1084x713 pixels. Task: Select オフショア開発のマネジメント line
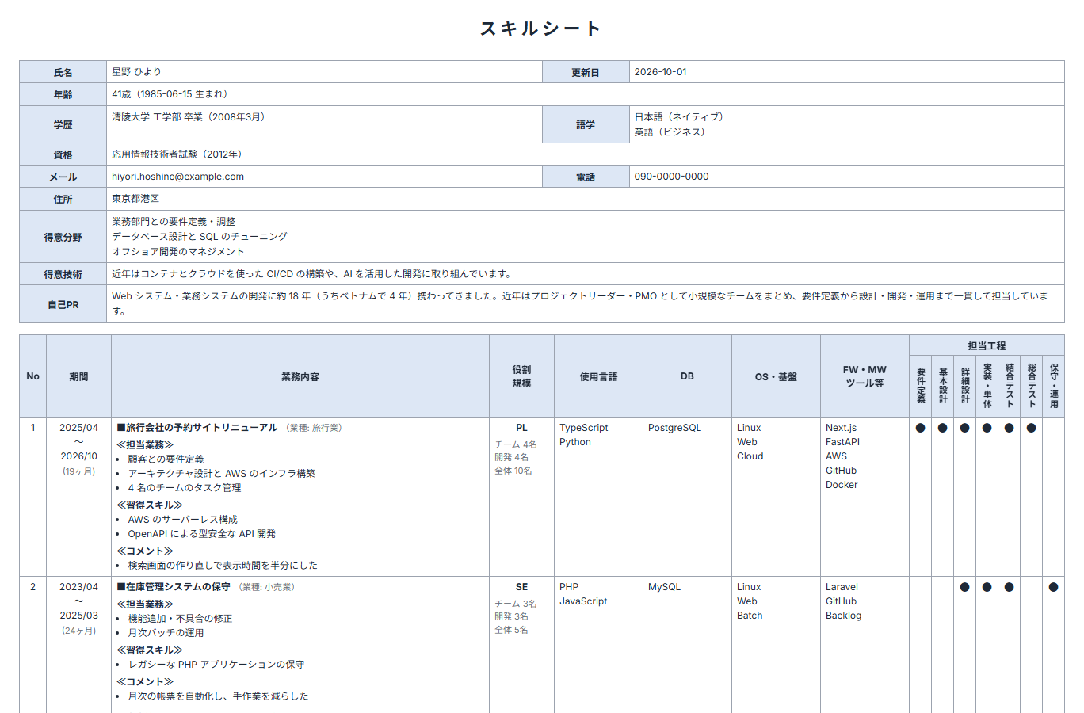point(178,252)
